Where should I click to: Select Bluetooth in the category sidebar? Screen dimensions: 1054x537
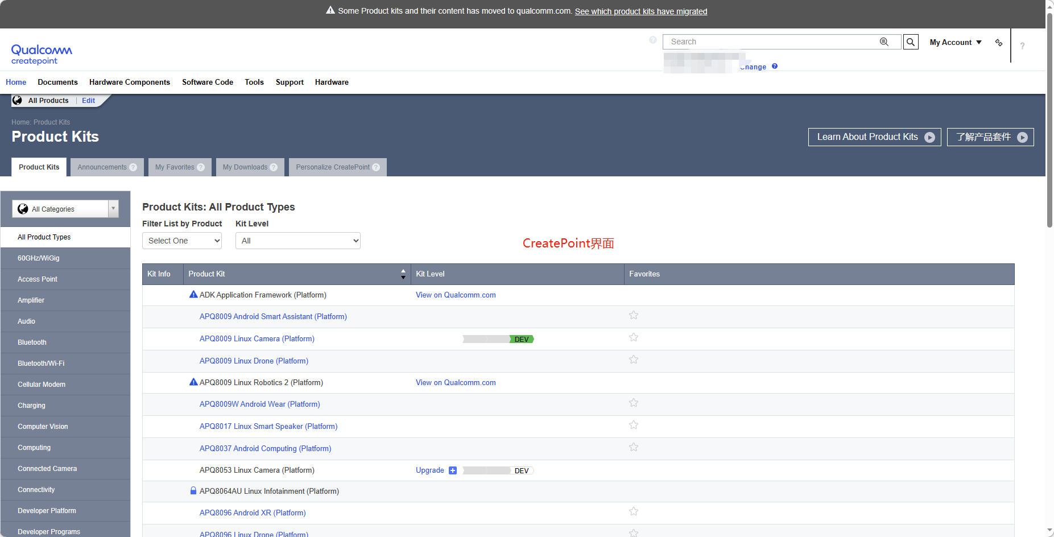pos(65,342)
